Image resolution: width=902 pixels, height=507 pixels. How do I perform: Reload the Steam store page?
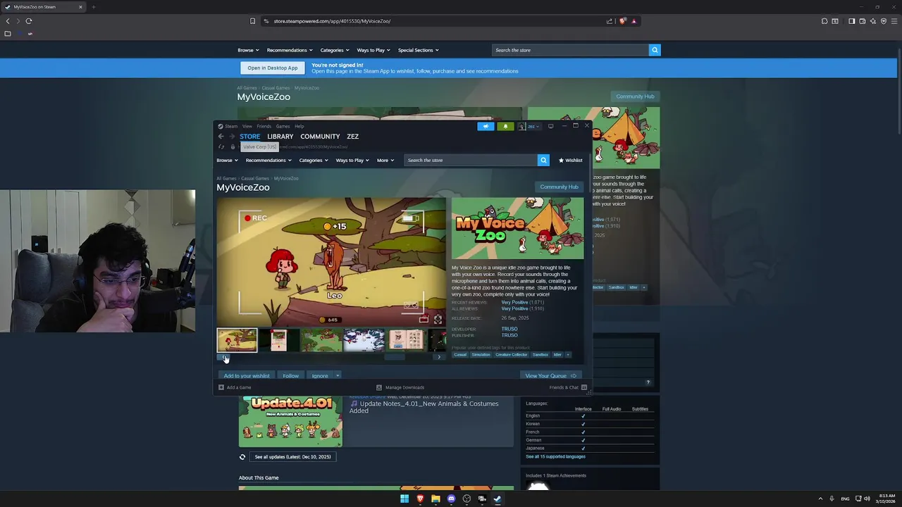221,146
